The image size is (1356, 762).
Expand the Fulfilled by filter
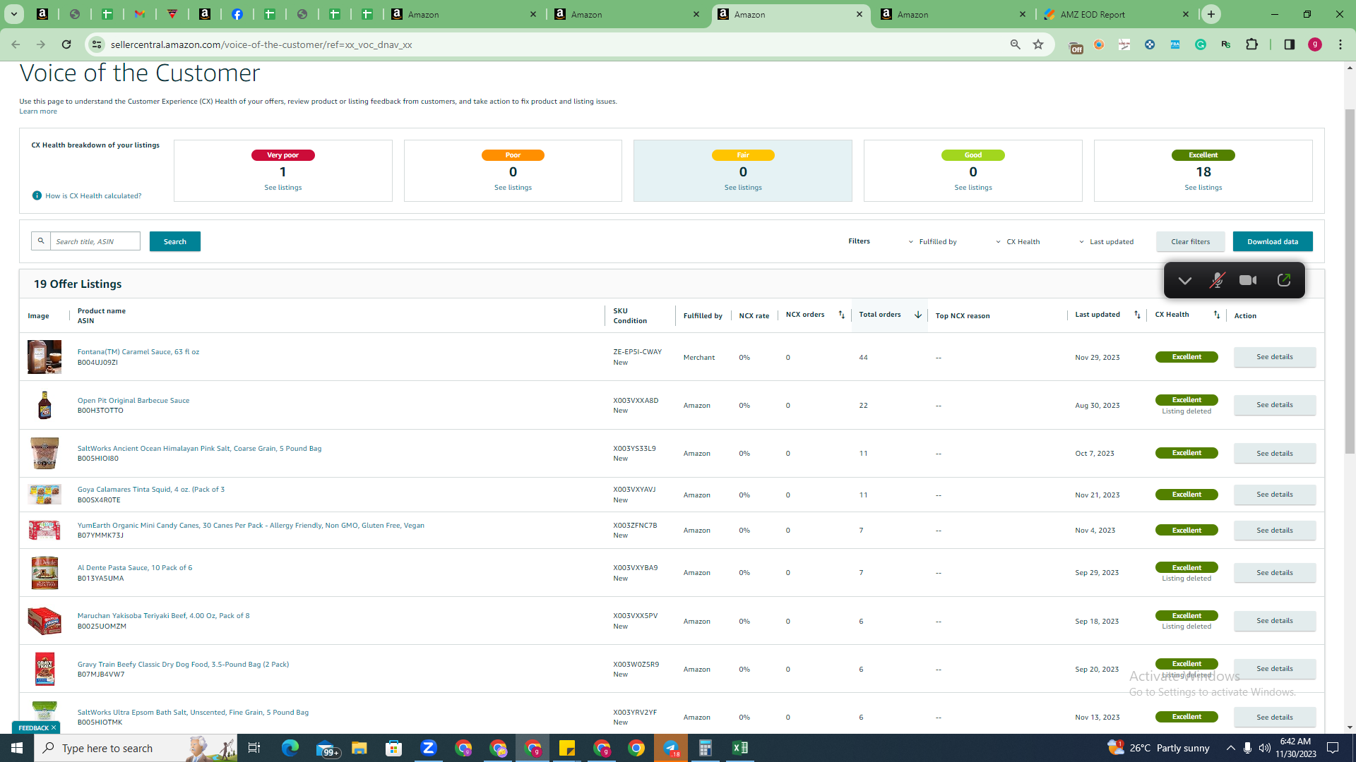[933, 242]
